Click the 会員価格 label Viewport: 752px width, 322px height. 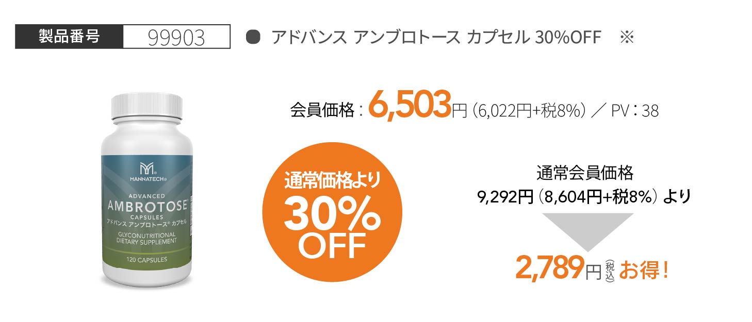coord(322,110)
